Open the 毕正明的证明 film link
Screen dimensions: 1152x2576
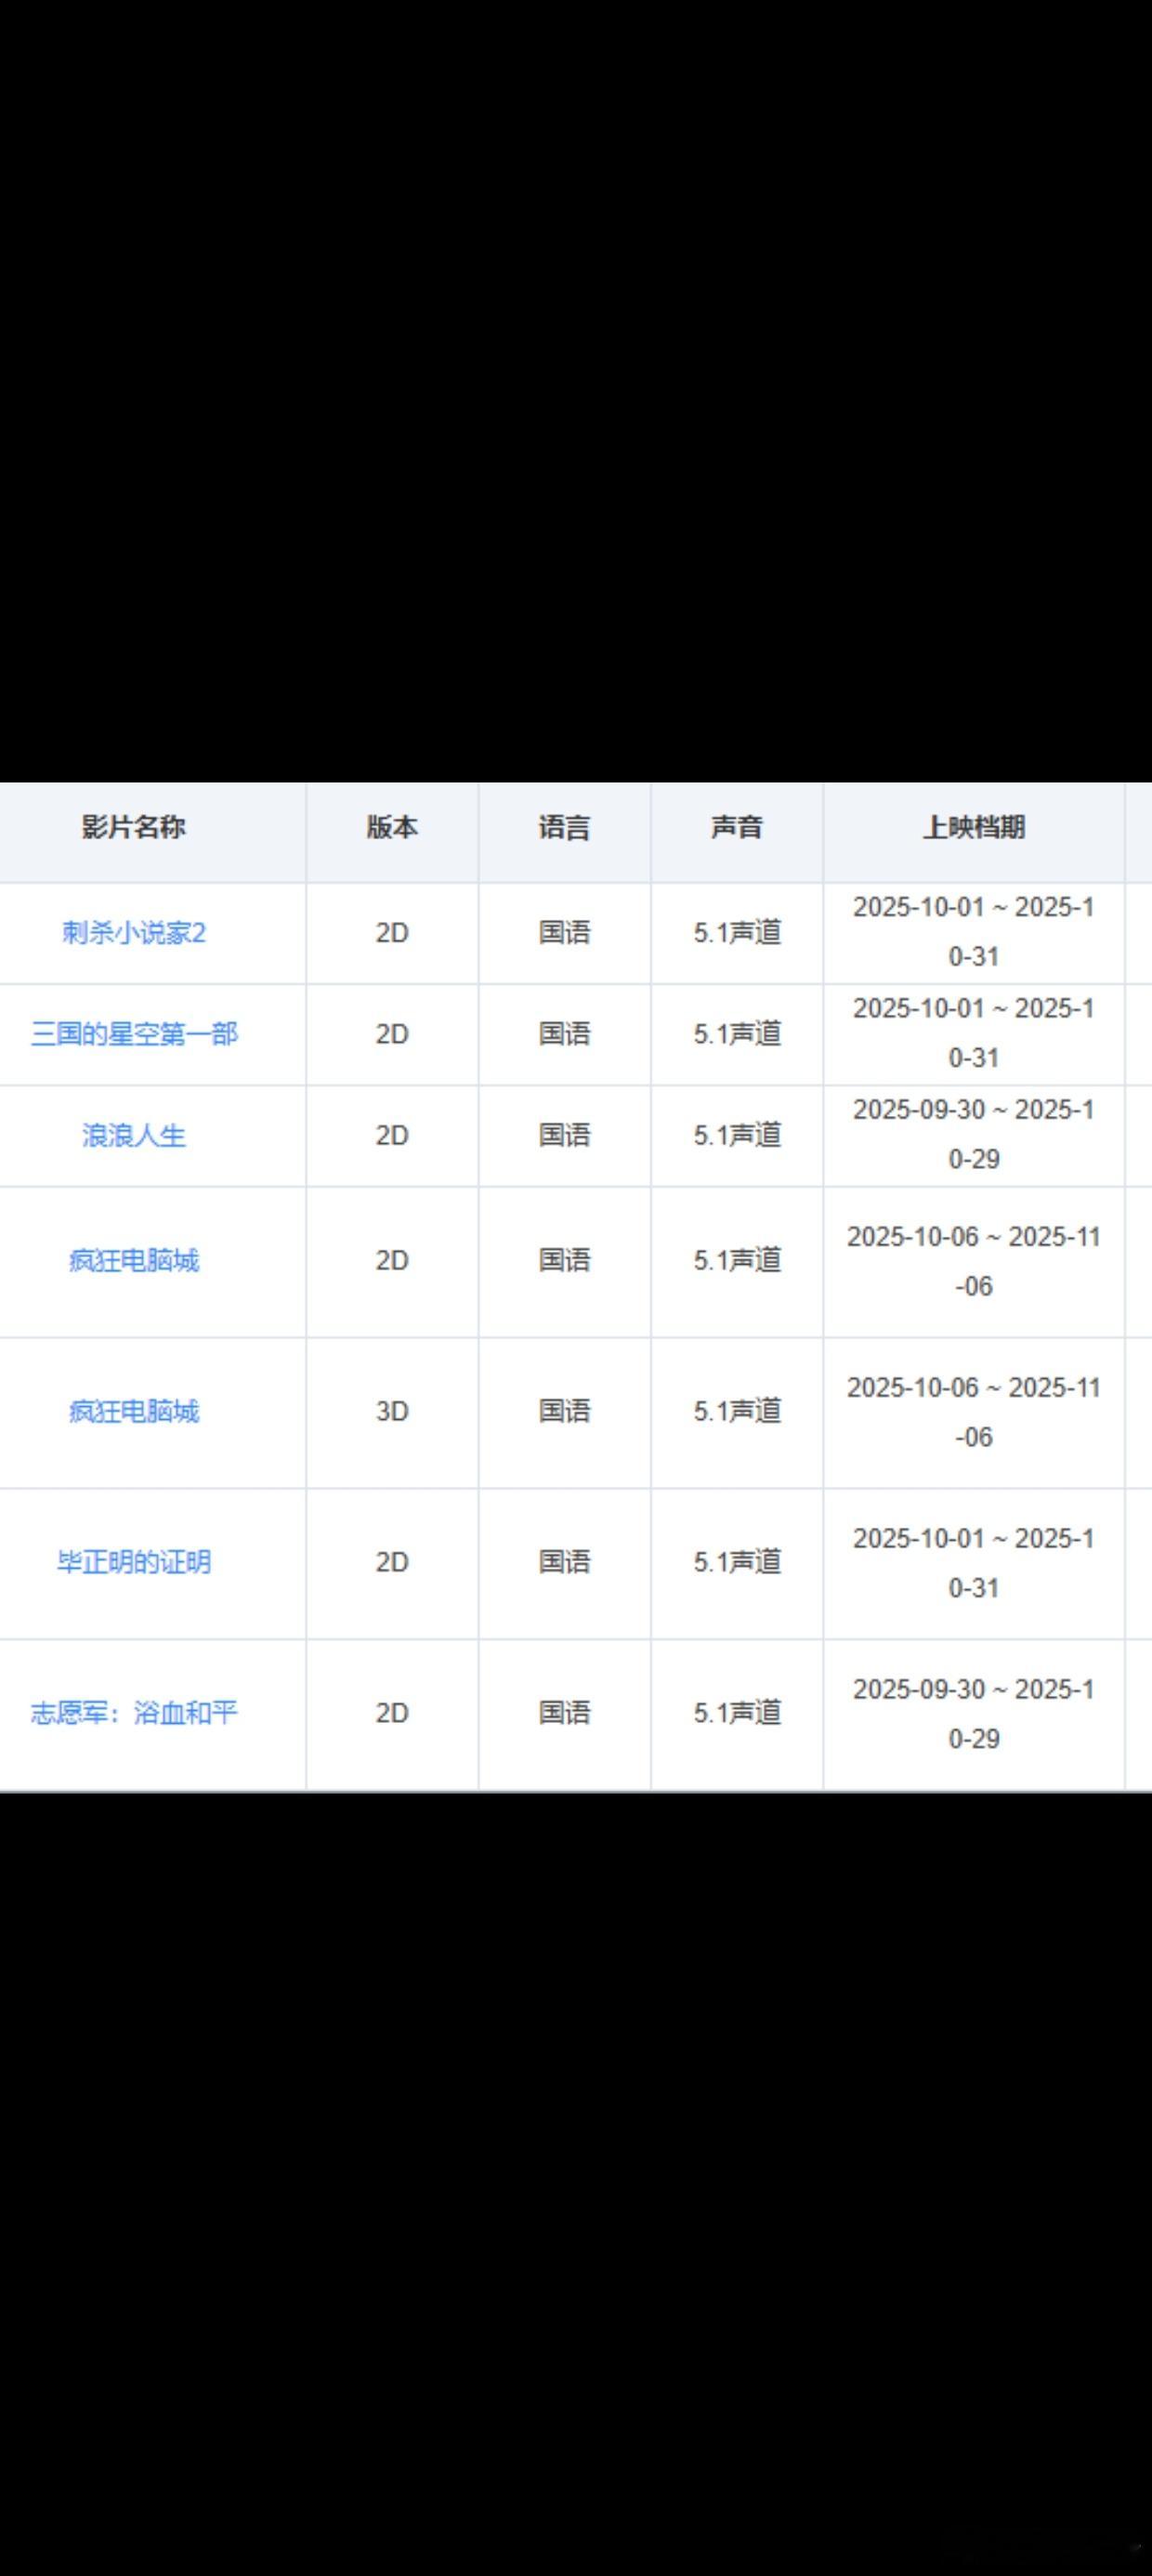[134, 1562]
